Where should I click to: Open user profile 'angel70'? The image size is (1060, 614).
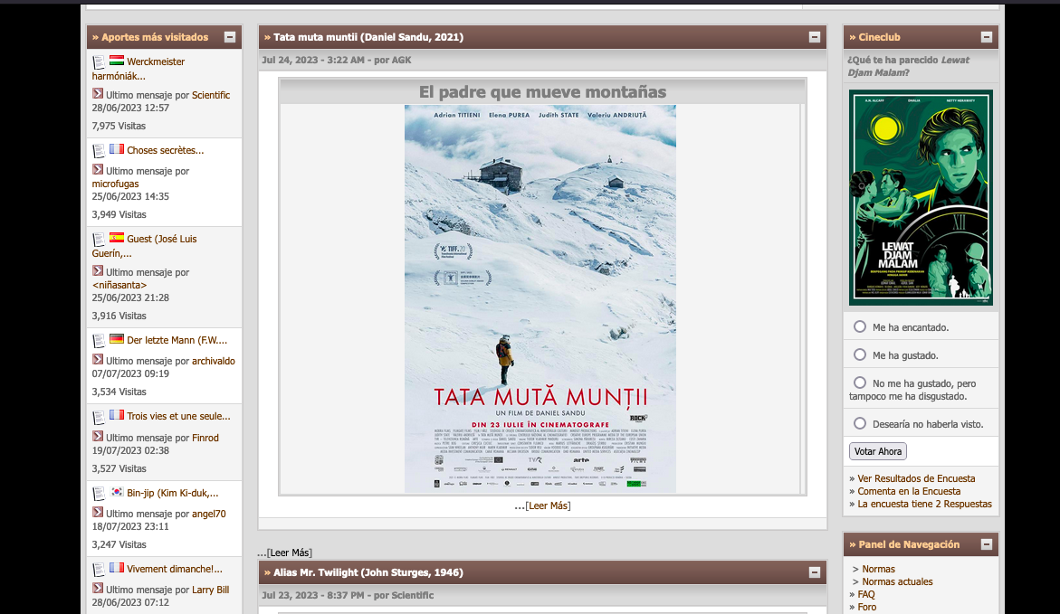pyautogui.click(x=209, y=514)
